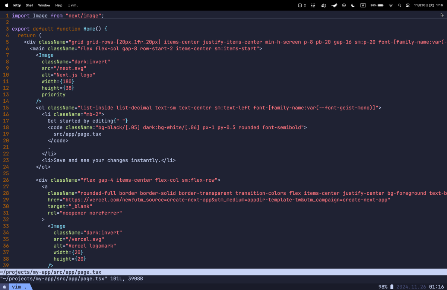Click the second 'Image' tag on line 33
This screenshot has height=290, width=447.
58,226
